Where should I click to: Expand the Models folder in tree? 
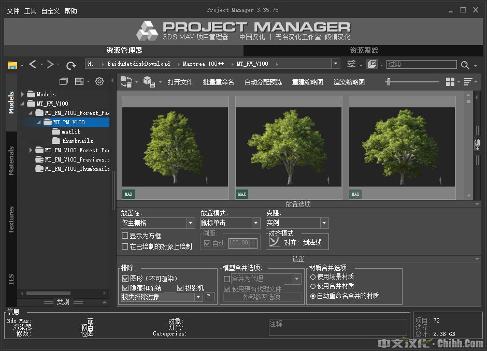(22, 94)
